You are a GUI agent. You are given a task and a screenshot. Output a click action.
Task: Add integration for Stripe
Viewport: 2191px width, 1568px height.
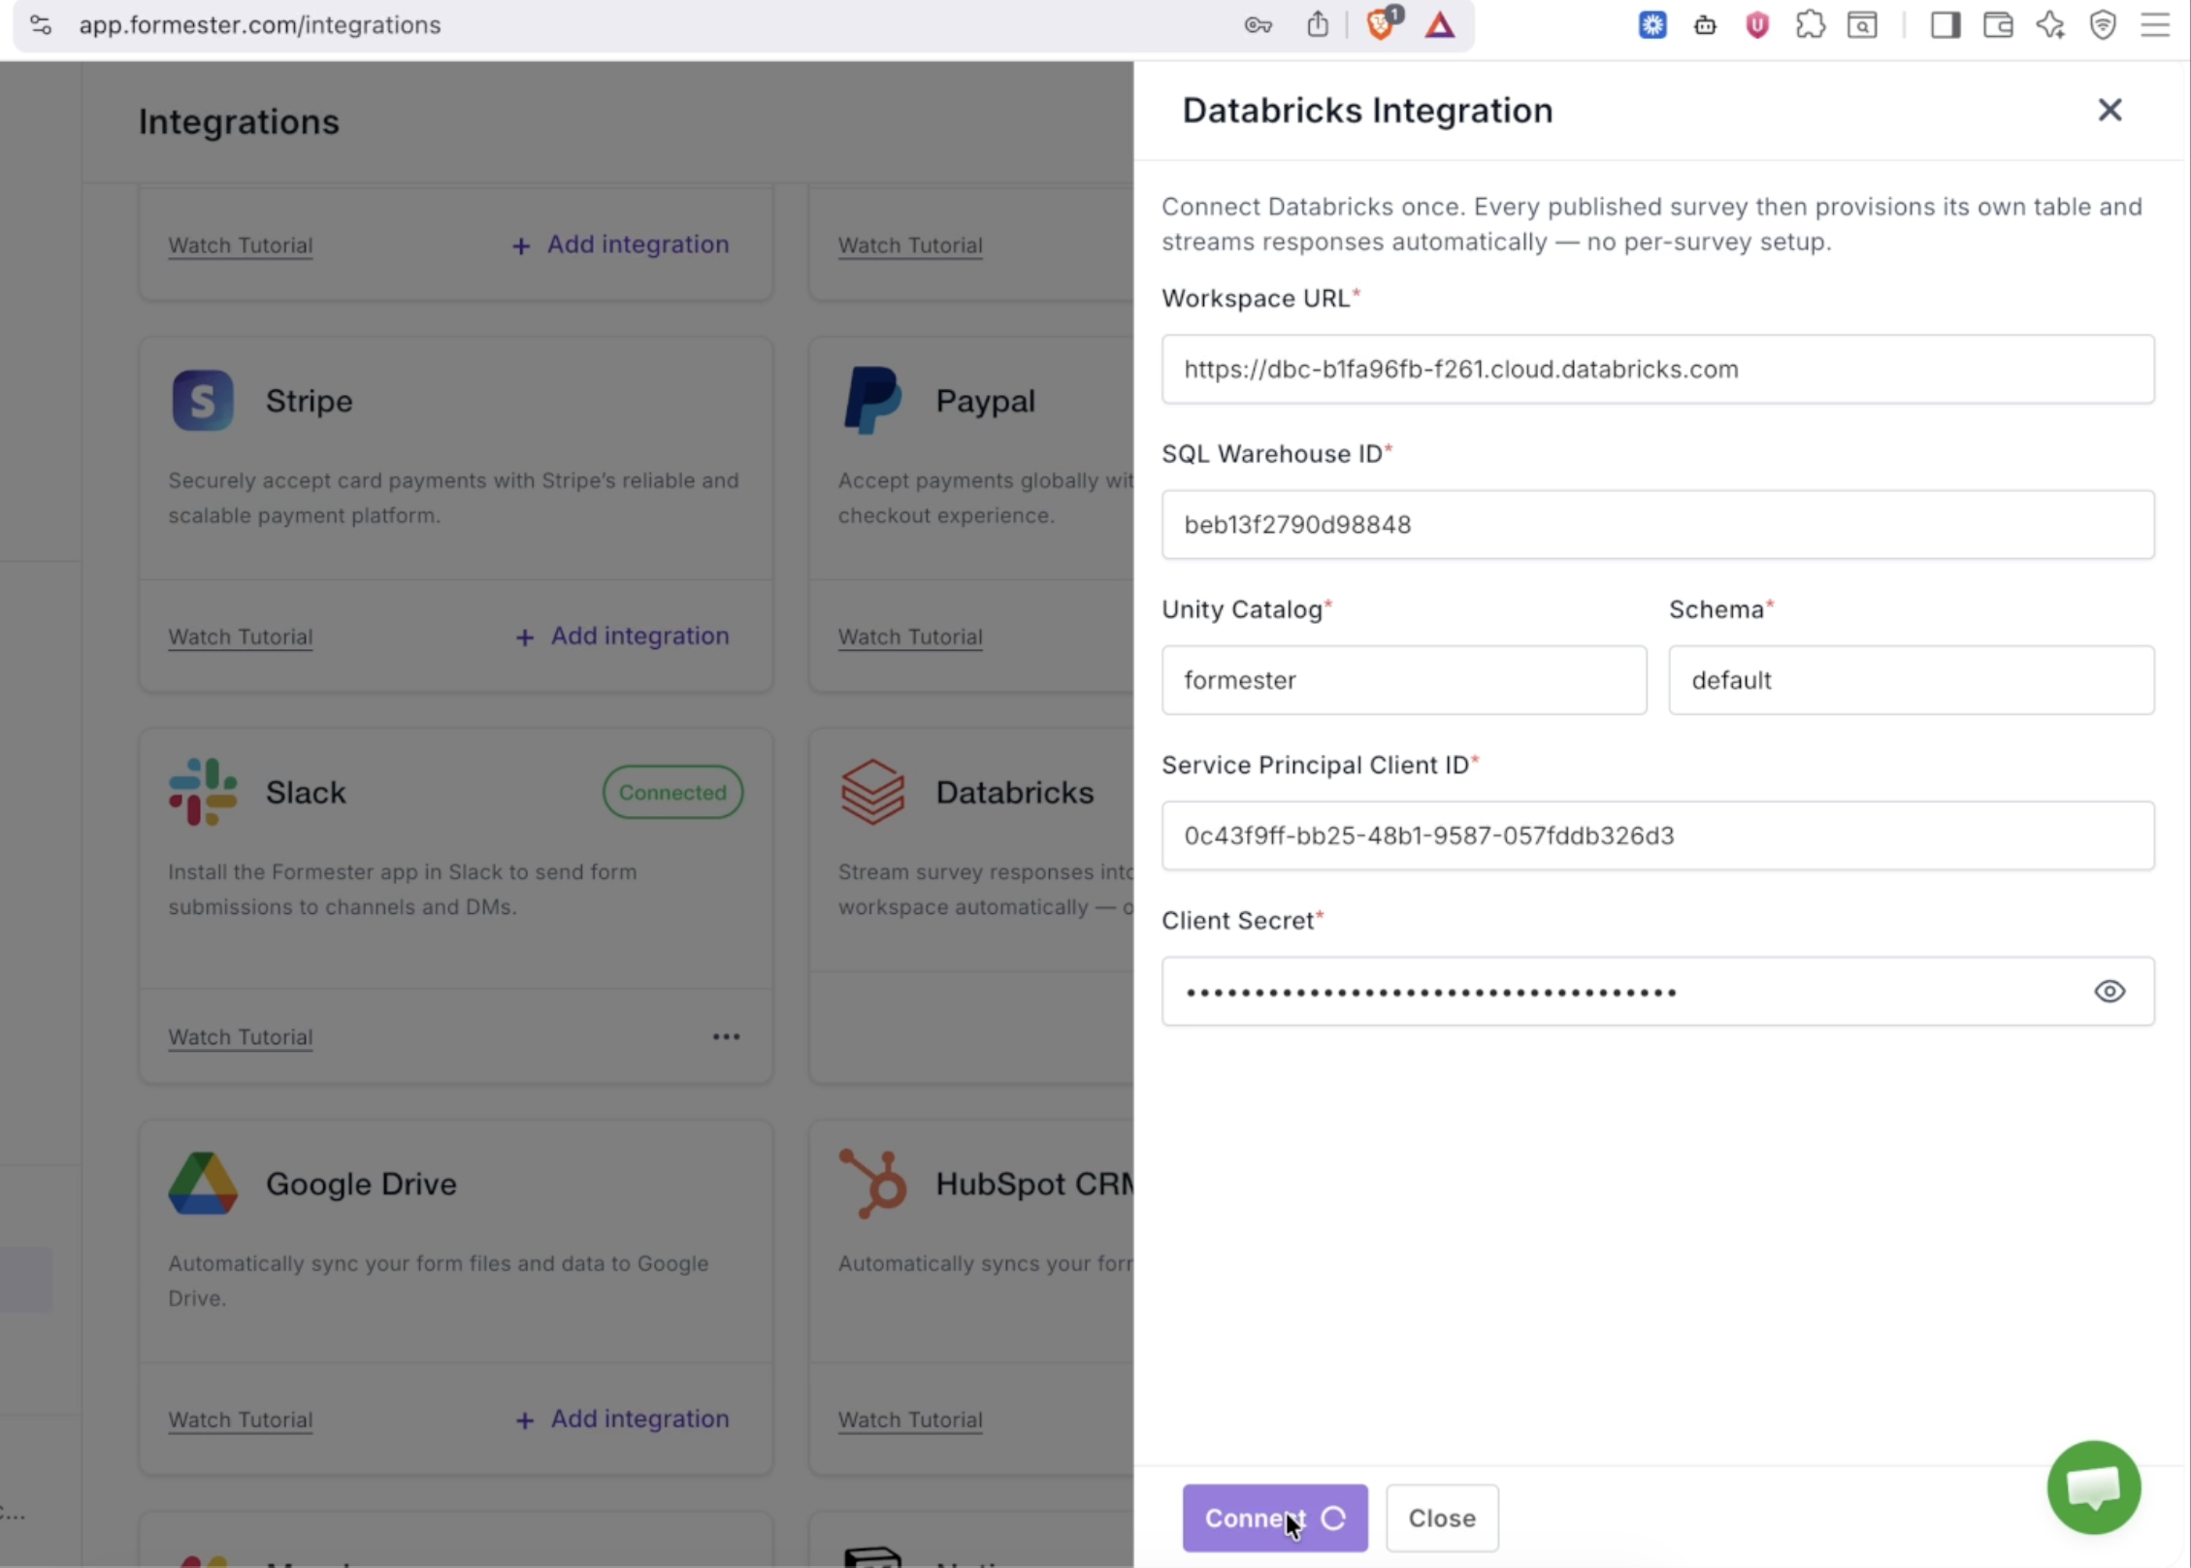point(622,636)
